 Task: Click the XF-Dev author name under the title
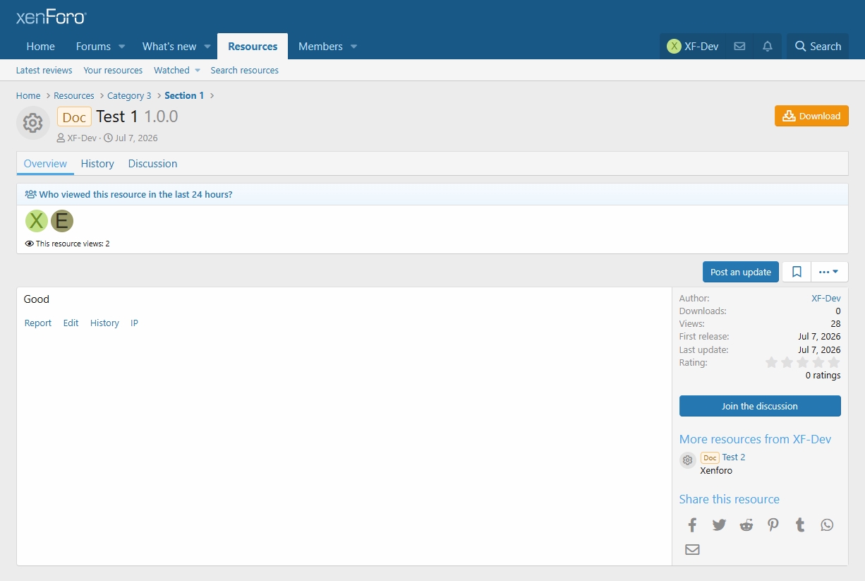(x=82, y=138)
